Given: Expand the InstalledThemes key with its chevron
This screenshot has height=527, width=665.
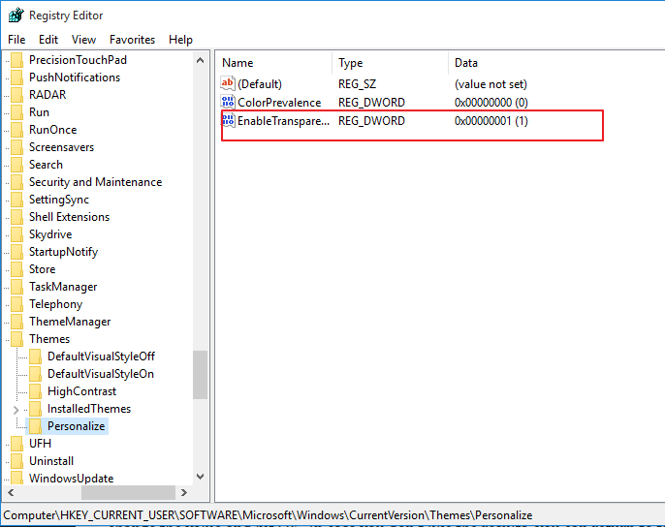Looking at the screenshot, I should click(x=16, y=410).
